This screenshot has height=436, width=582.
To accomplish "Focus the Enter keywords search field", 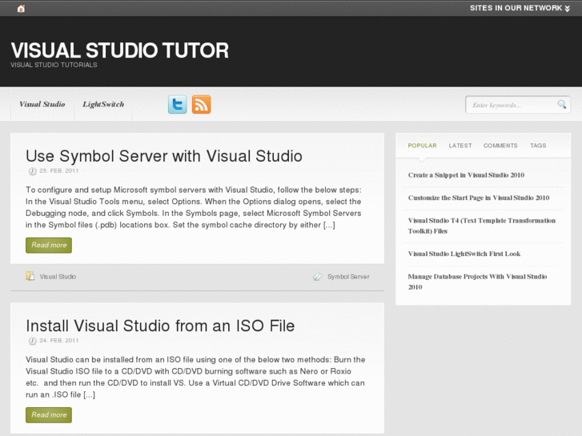I will point(510,105).
